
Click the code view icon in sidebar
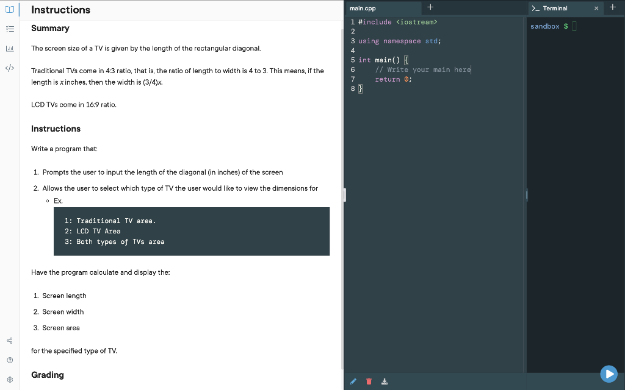(x=9, y=68)
